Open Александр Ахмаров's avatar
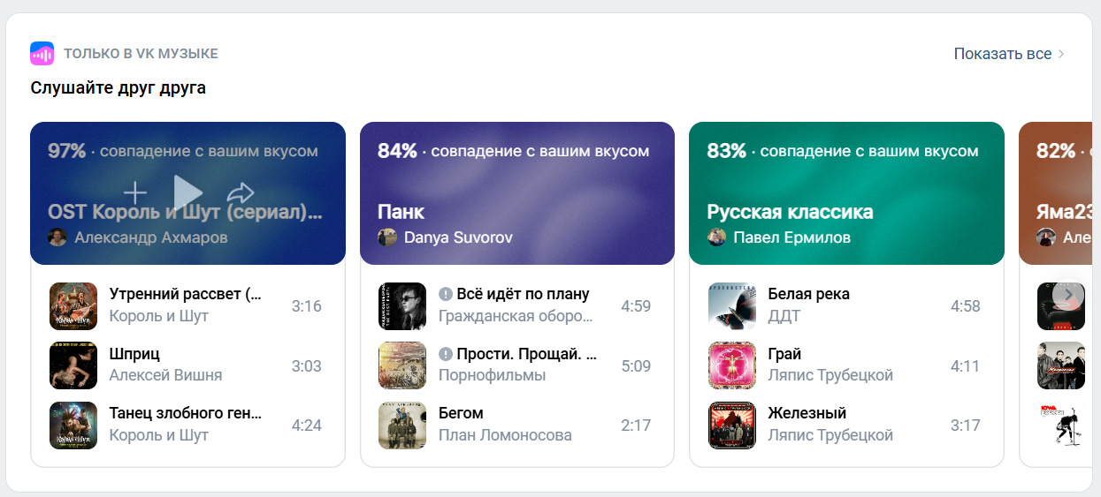This screenshot has height=497, width=1101. 57,237
